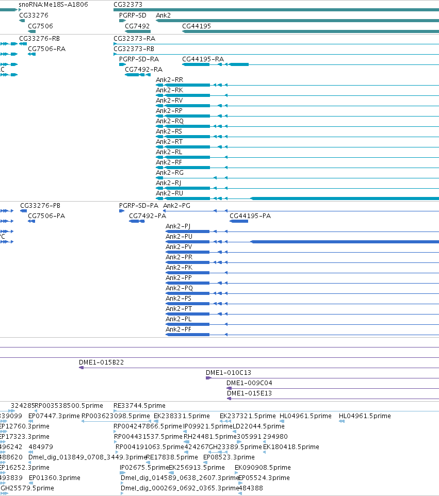This screenshot has height=496, width=439.
Task: Open the PGRP-SD-RA transcript label
Action: [x=139, y=59]
